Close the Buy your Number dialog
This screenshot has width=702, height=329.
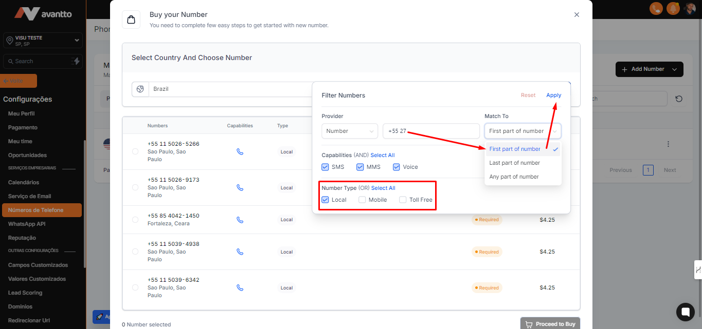click(x=577, y=15)
